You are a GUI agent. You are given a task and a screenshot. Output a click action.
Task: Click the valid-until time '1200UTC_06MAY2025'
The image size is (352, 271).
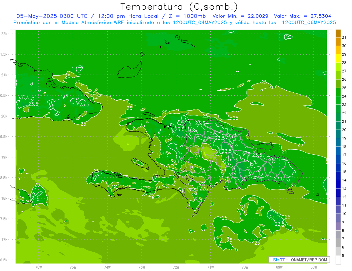point(309,22)
